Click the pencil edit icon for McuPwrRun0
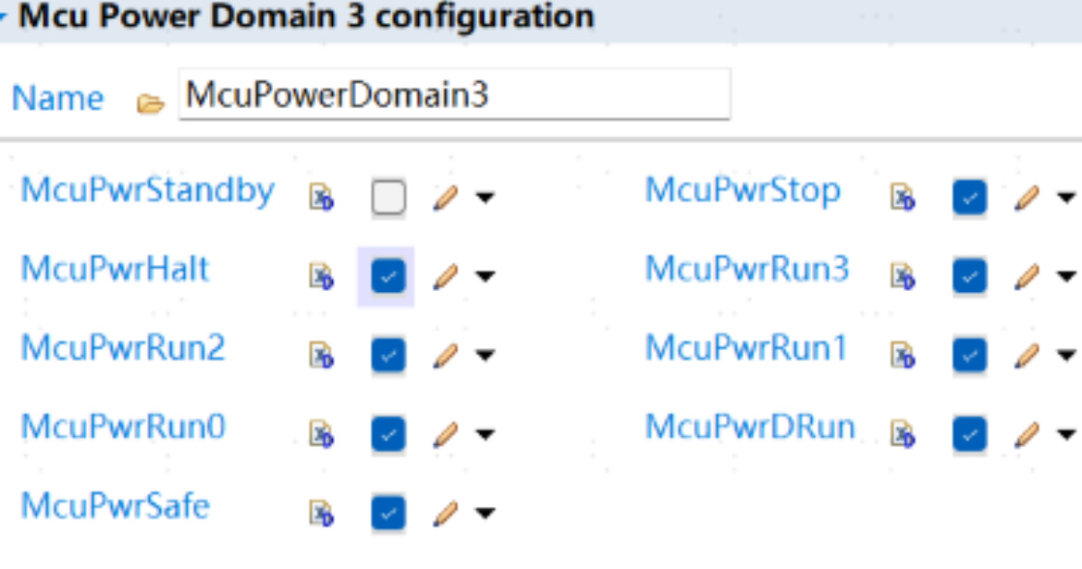The image size is (1082, 569). click(446, 435)
